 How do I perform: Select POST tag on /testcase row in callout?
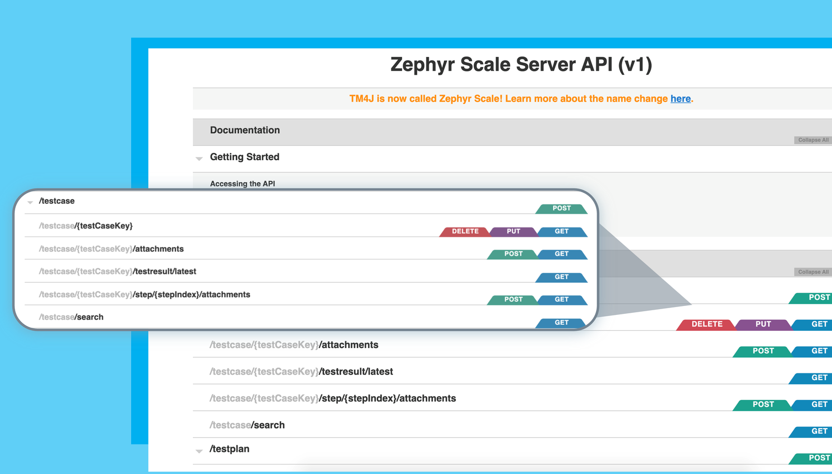(562, 209)
